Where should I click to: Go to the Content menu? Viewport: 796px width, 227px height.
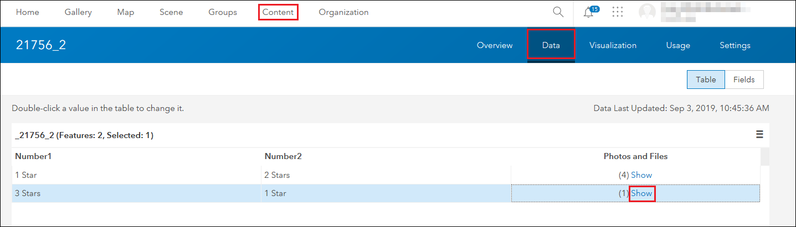278,12
